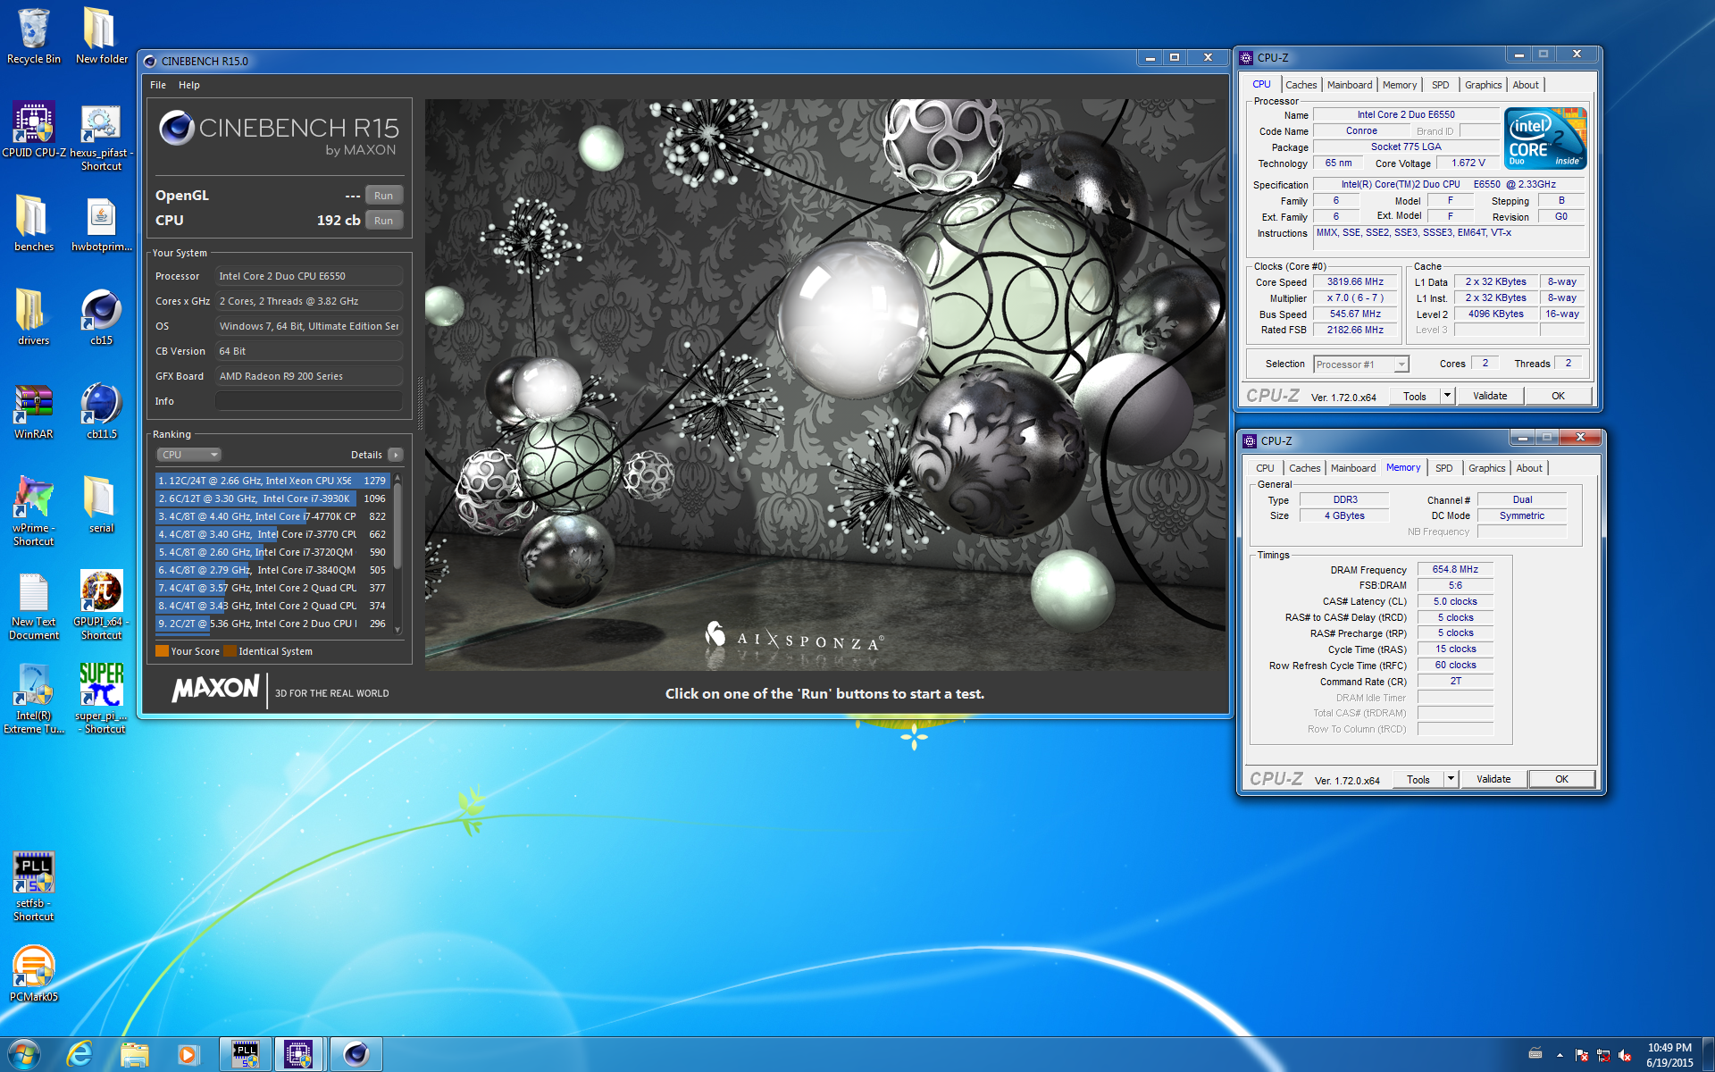Click the Info input field
Screen dimensions: 1715x1072
coord(308,401)
